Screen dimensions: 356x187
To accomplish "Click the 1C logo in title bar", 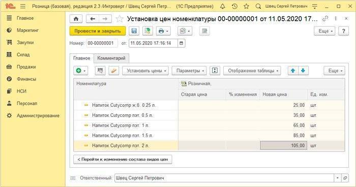I will (x=10, y=6).
